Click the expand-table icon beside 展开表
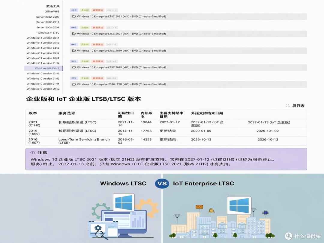 287,106
